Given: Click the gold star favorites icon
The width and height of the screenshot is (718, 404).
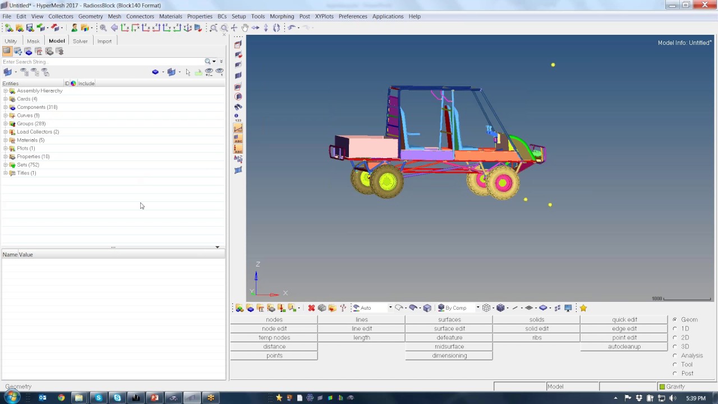Looking at the screenshot, I should pyautogui.click(x=583, y=308).
